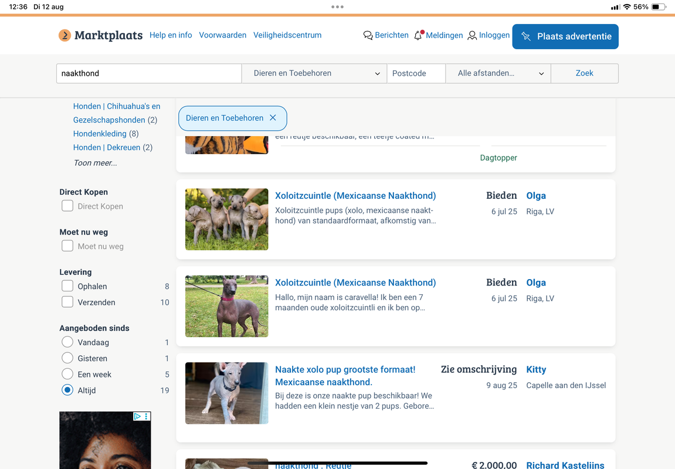675x469 pixels.
Task: Click the Dagtopper label
Action: [498, 158]
